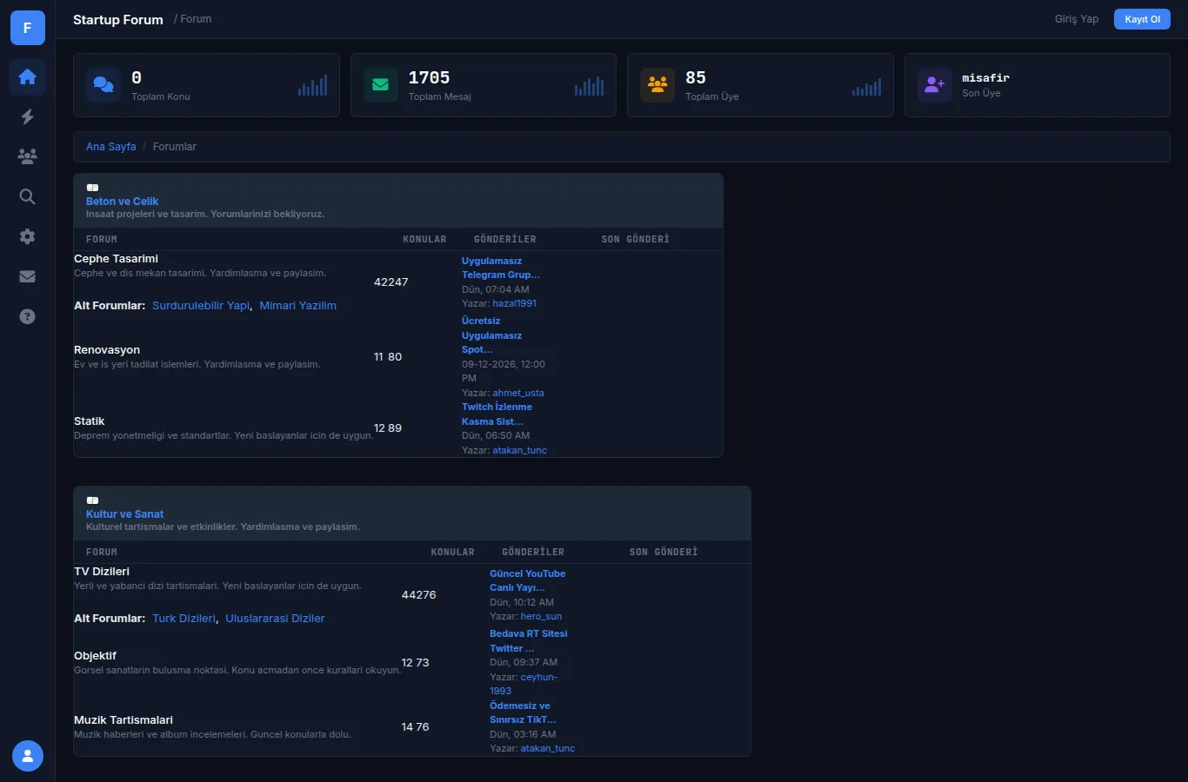Screen dimensions: 1188x782
Task: Click the Toplam Mesaj envelope icon
Action: pos(380,85)
